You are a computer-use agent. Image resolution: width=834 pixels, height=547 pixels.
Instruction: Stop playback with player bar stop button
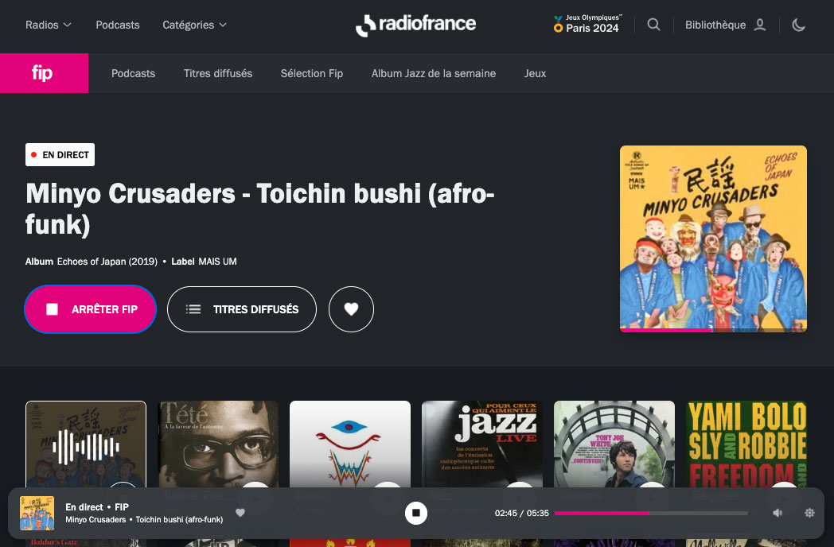416,513
